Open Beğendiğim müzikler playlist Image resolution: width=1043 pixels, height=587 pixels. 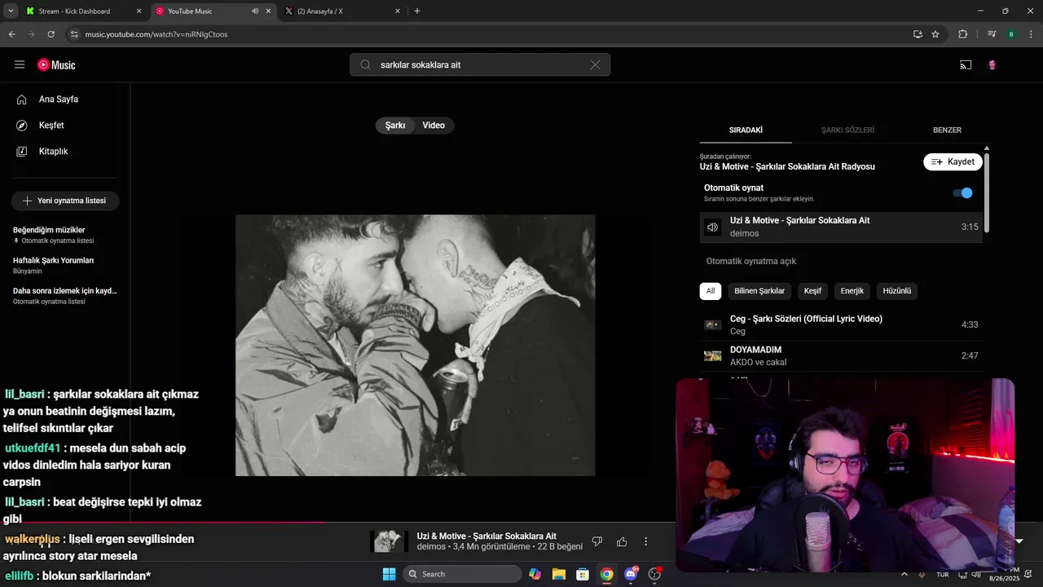point(65,235)
